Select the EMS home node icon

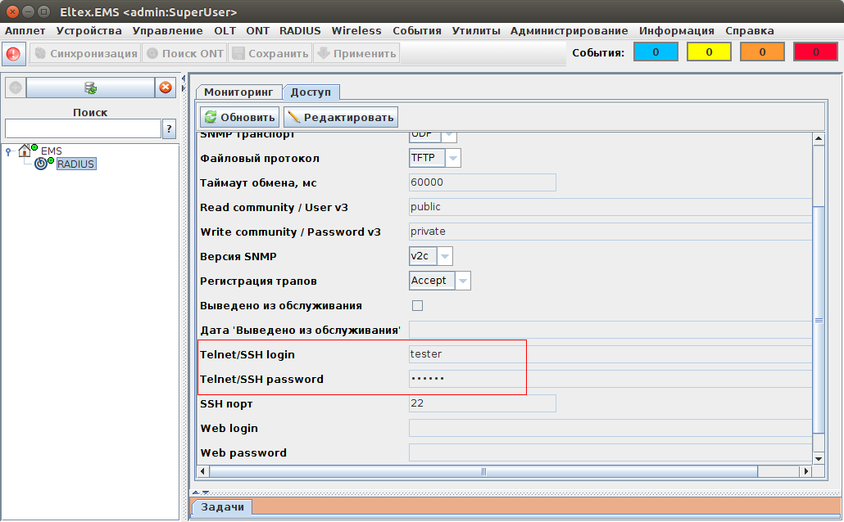(x=25, y=151)
